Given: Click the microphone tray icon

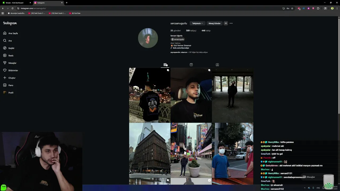Looking at the screenshot, I should 313,188.
